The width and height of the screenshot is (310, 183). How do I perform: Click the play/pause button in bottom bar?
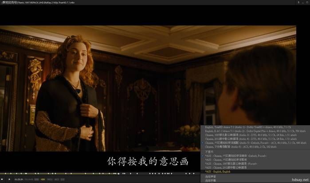click(x=2, y=179)
